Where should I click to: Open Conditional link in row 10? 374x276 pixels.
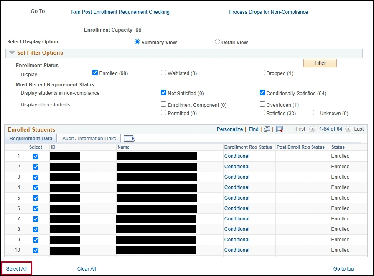tap(237, 250)
